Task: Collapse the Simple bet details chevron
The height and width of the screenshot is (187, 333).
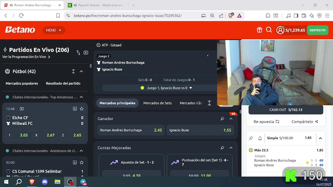Action: click(x=320, y=138)
